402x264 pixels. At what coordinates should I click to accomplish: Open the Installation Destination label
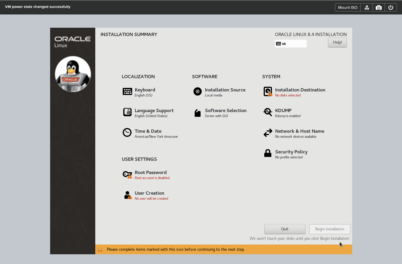[300, 90]
